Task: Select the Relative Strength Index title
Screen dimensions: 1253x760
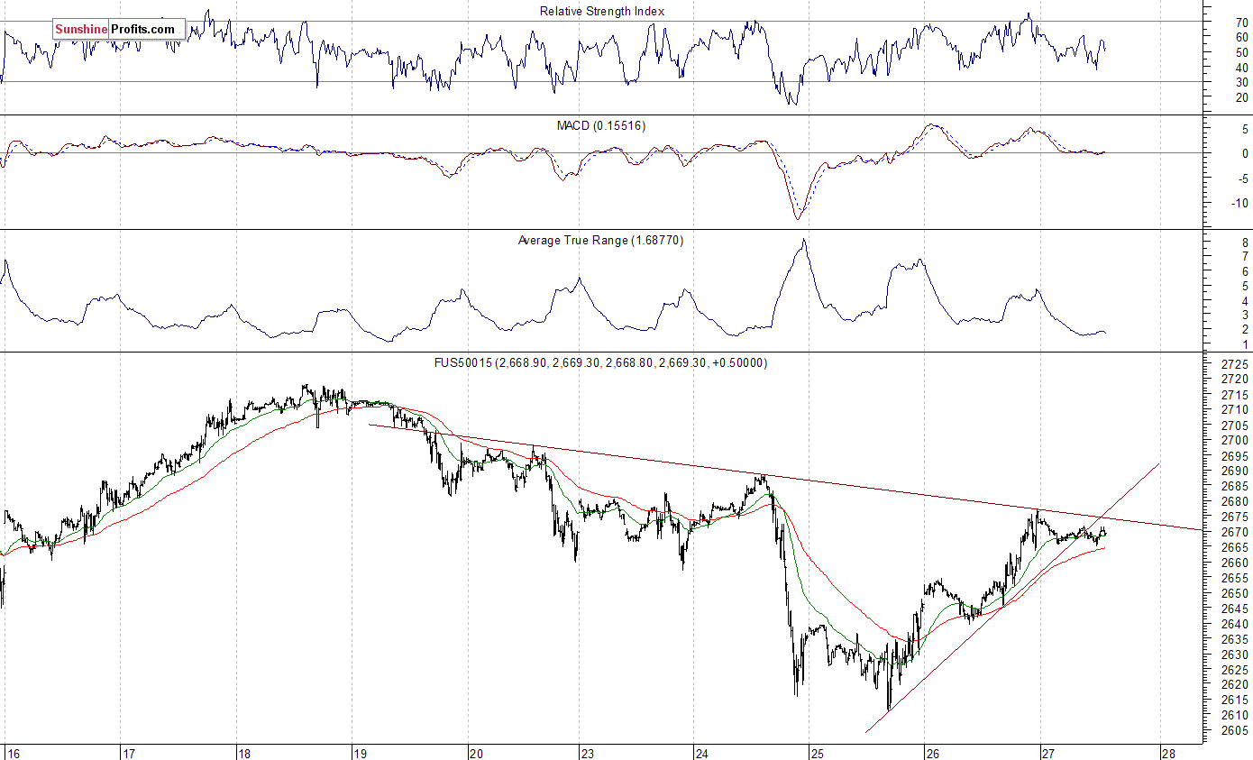Action: [x=602, y=12]
